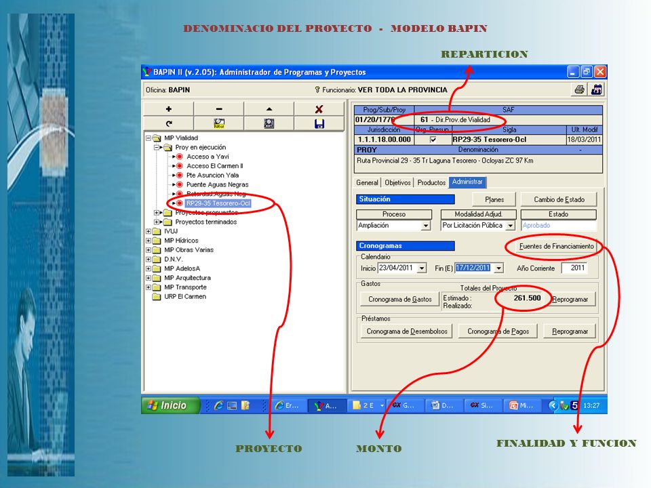This screenshot has width=651, height=488.
Task: Click the '5' tray icon near clock
Action: click(x=574, y=405)
